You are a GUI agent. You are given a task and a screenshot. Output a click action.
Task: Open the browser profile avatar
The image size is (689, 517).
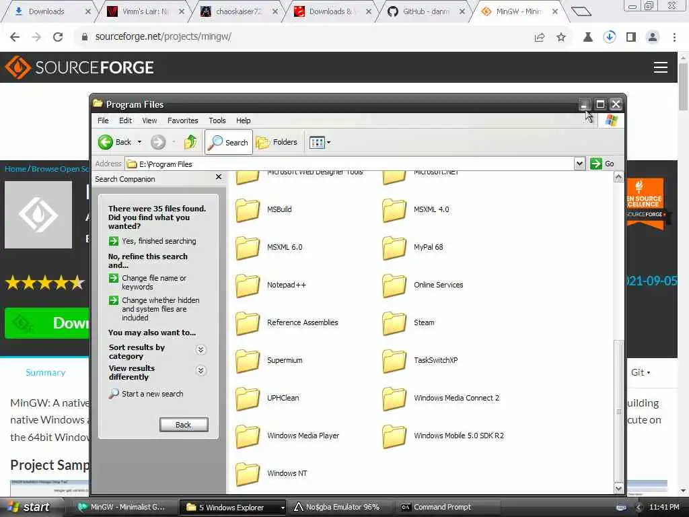click(653, 37)
